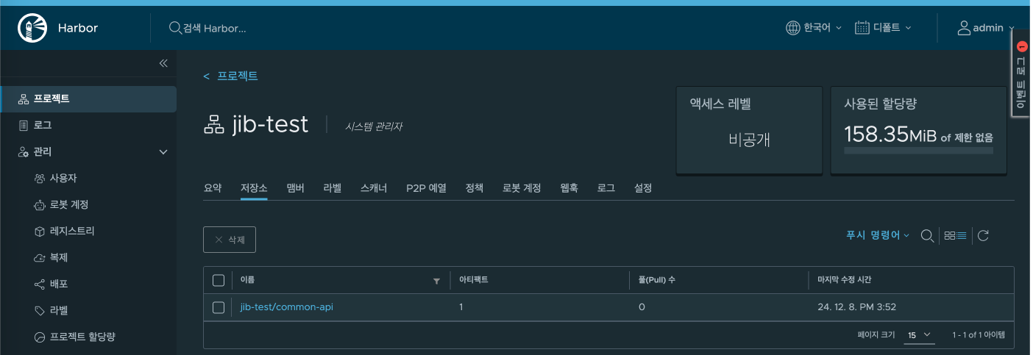1033x355 pixels.
Task: Switch to list view icon
Action: tap(961, 235)
